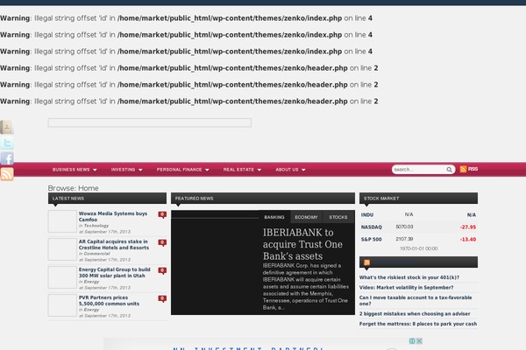The width and height of the screenshot is (526, 350).
Task: Open 'What's the riskiest stock in your 401(k)?' link
Action: [409, 277]
